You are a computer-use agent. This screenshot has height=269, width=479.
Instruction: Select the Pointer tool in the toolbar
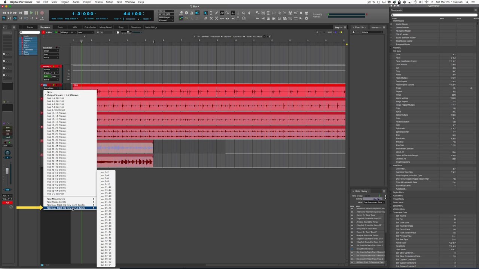(206, 13)
